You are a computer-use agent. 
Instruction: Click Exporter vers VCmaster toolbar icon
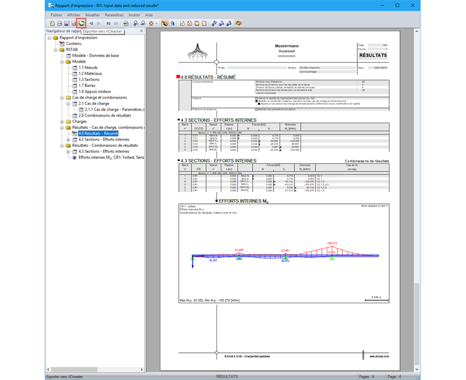81,23
